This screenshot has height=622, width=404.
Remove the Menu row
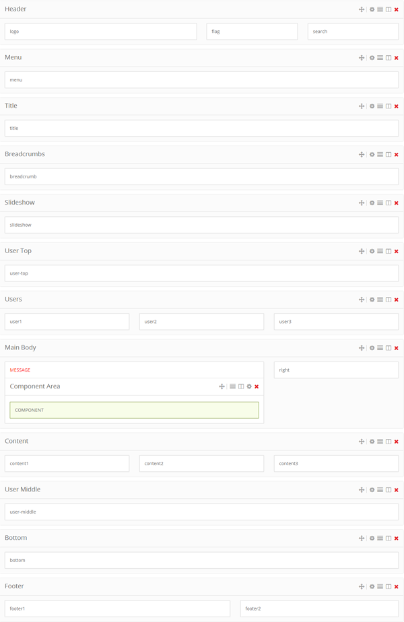pyautogui.click(x=396, y=58)
